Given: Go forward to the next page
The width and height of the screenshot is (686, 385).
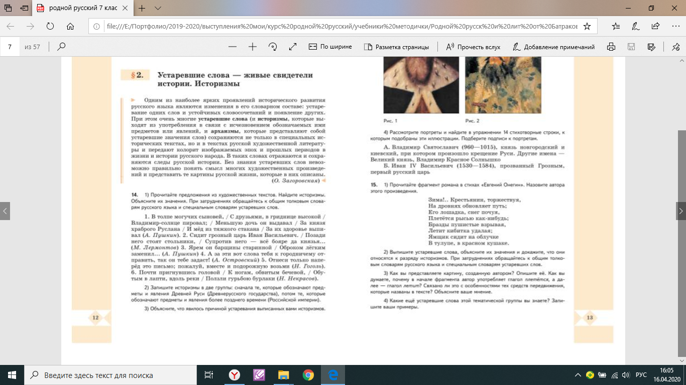Looking at the screenshot, I should [x=30, y=26].
